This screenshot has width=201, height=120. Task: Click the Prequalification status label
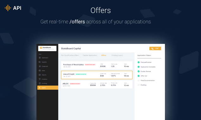pos(146,62)
